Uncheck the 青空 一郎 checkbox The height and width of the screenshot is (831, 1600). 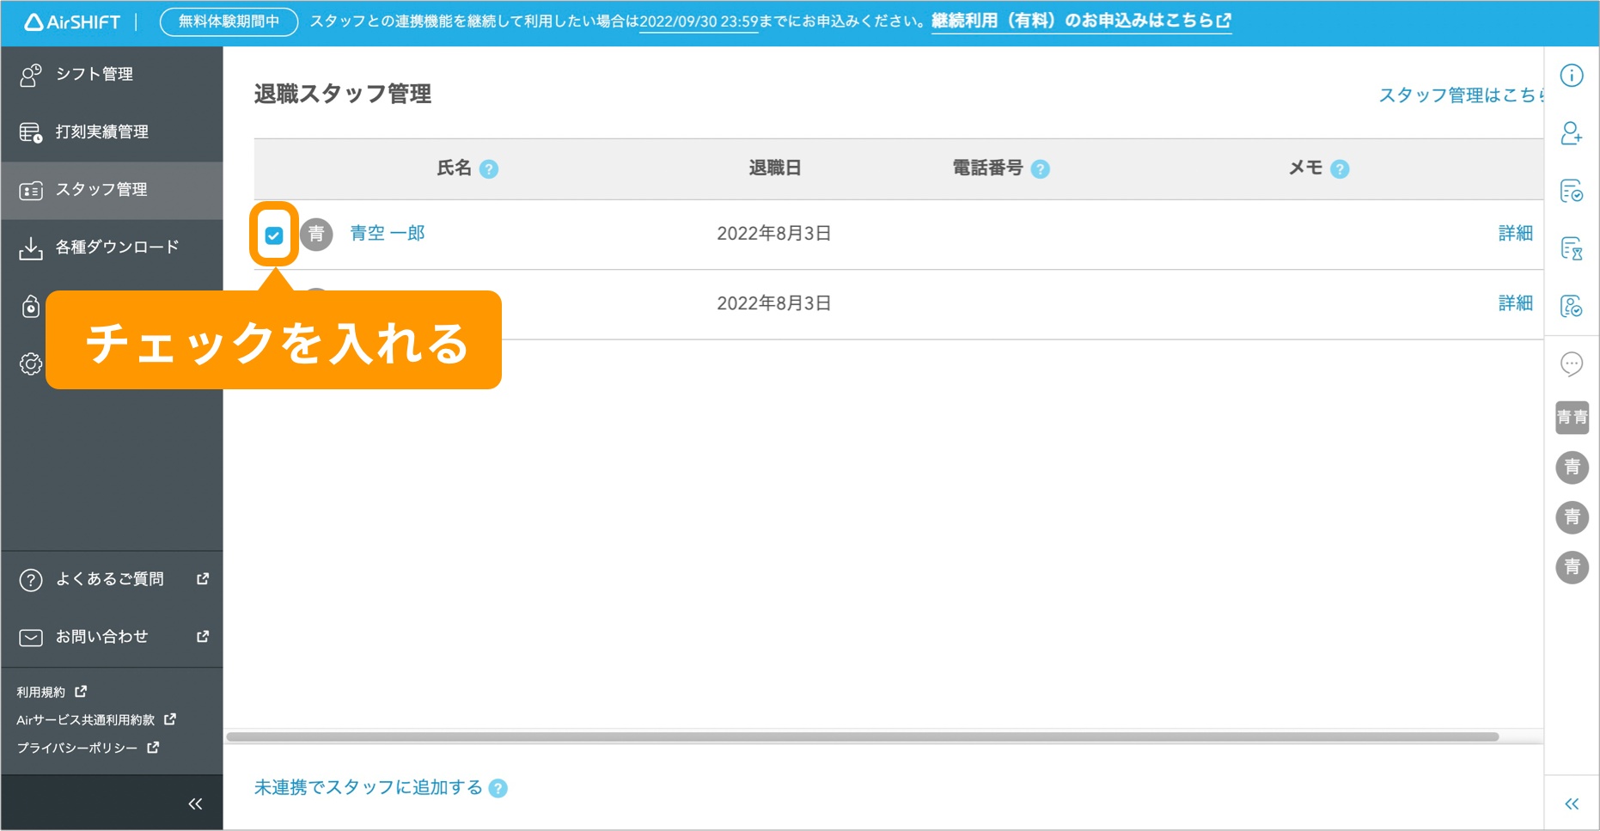[x=274, y=235]
